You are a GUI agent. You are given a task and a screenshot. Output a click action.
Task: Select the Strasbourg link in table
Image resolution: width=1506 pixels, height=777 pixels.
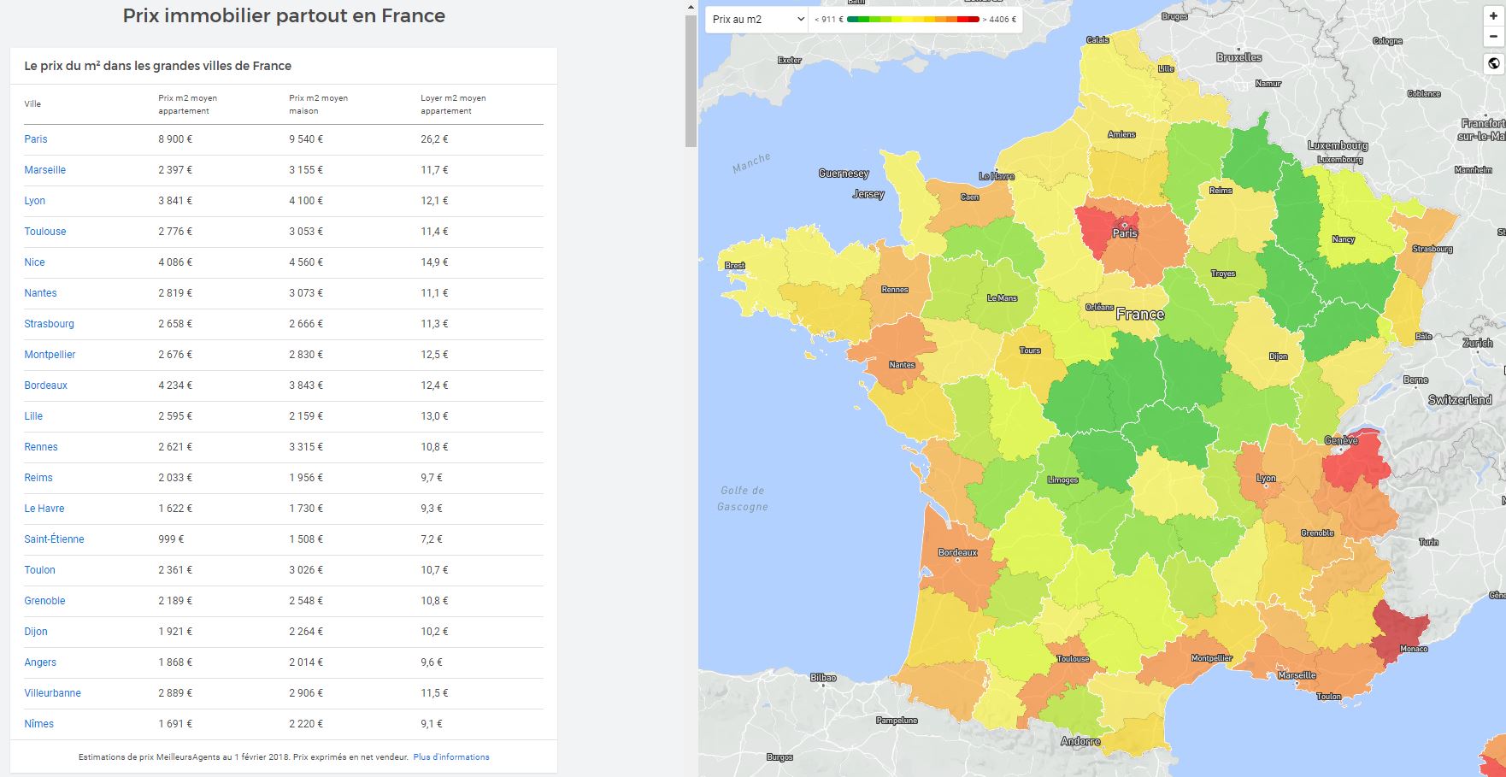pyautogui.click(x=50, y=324)
